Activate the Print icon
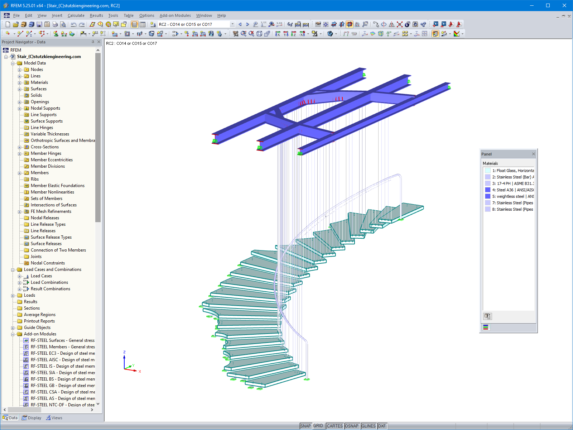Viewport: 573px width, 430px height. tap(55, 24)
